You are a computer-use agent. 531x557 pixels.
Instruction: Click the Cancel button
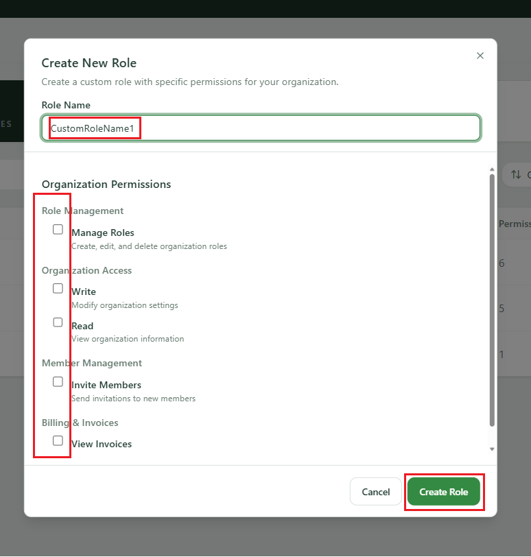pyautogui.click(x=376, y=492)
